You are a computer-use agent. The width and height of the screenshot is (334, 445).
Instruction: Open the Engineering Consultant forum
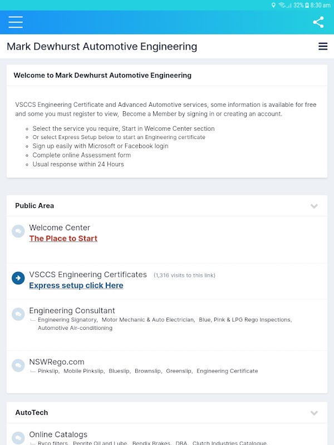[72, 310]
